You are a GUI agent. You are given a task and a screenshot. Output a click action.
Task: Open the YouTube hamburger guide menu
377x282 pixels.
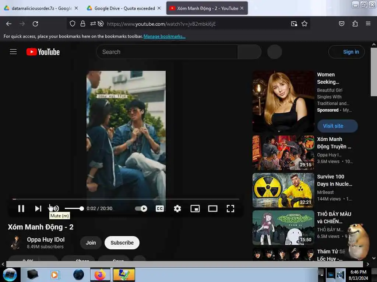[13, 52]
